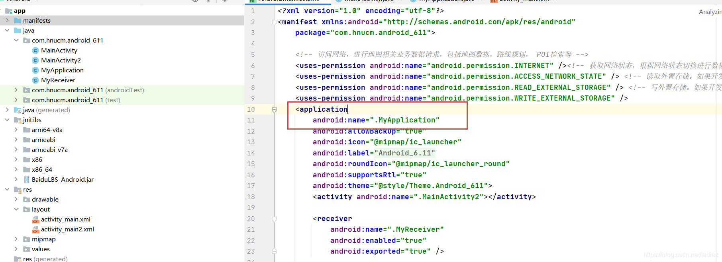Viewport: 722px width, 262px height.
Task: Click fold end marker at line 23
Action: click(274, 251)
